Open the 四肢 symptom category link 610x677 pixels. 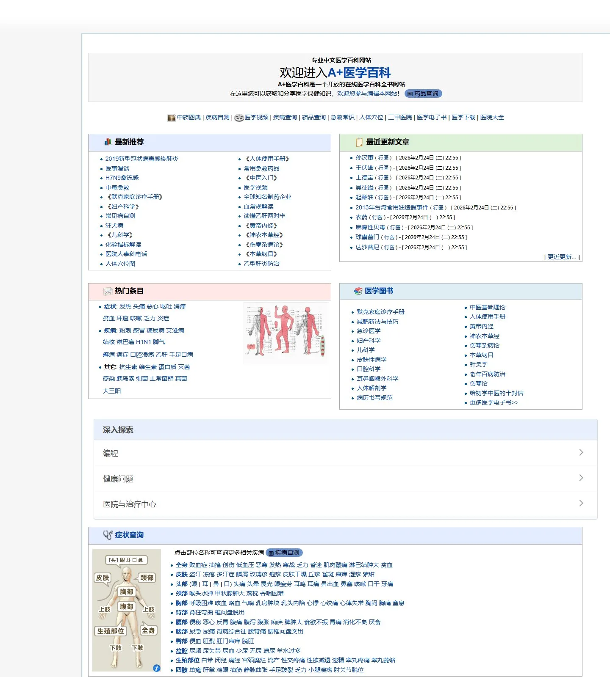[182, 670]
